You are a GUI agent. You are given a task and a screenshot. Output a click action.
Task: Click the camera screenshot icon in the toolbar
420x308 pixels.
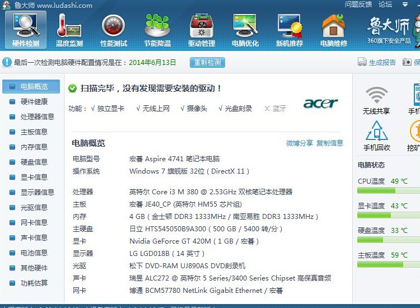(407, 62)
